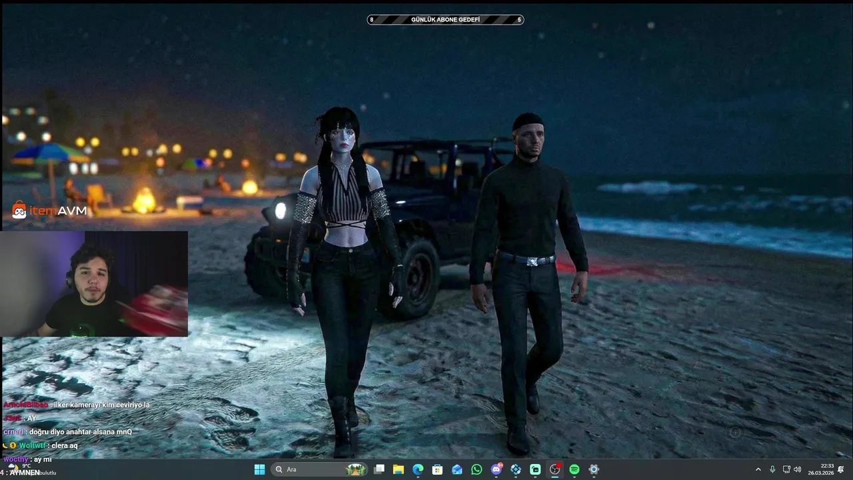Screen dimensions: 853x480
Task: Open the green square app icon in taskbar
Action: 535,469
